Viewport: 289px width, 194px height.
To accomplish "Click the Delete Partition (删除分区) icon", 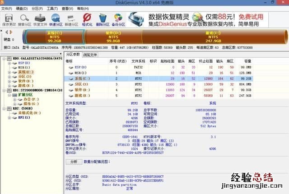I will click(x=103, y=20).
